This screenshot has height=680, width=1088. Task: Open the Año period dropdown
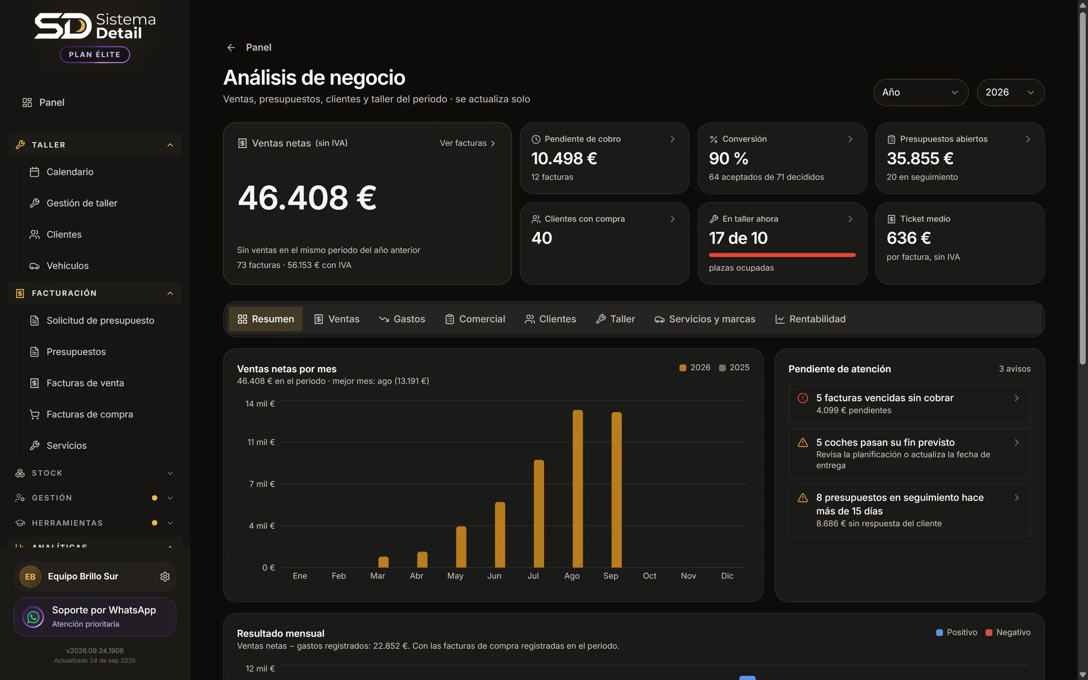(x=921, y=92)
